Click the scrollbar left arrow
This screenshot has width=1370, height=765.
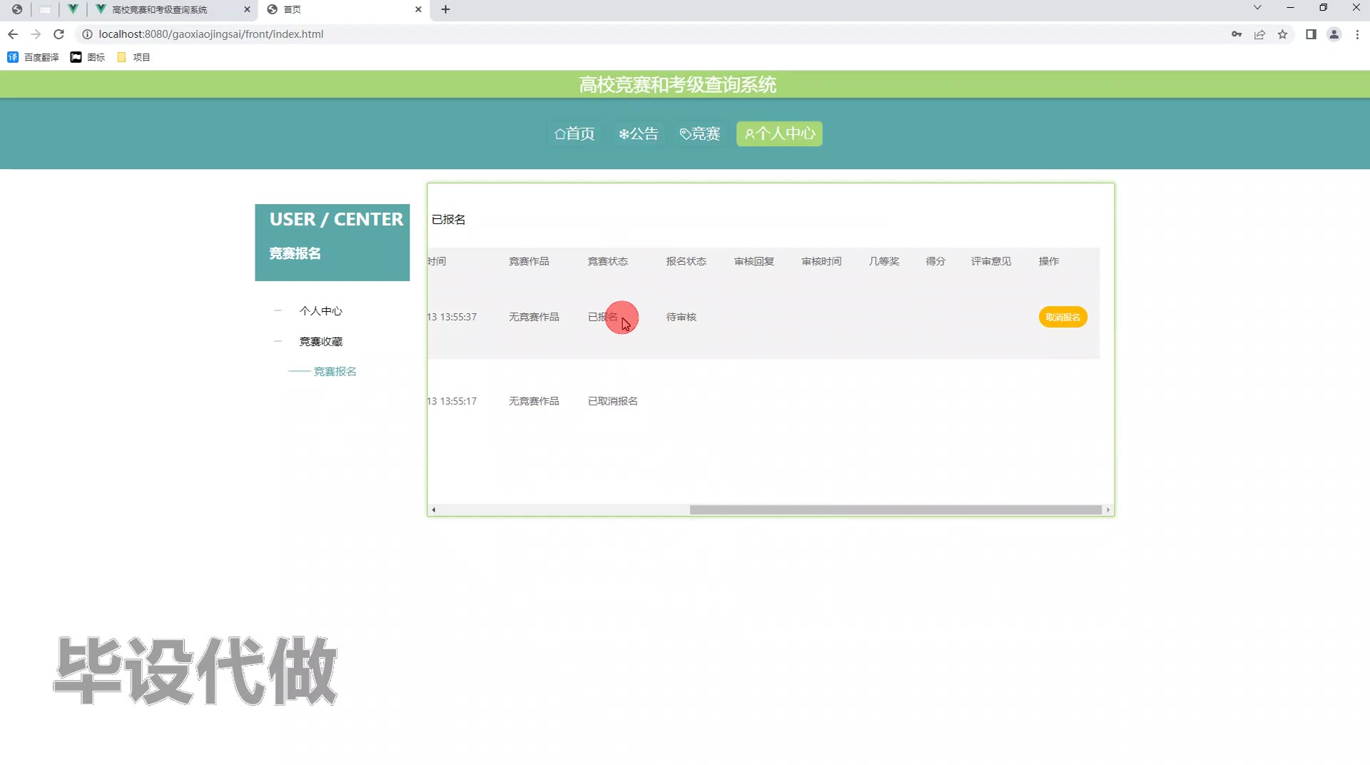tap(433, 510)
